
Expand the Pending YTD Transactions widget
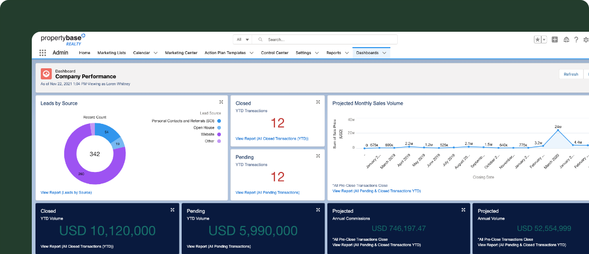318,156
